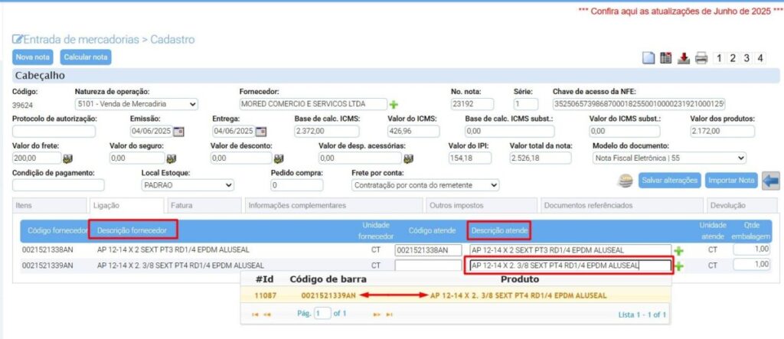Viewport: 784px width, 339px height.
Task: Open the June 2025 updates link
Action: 684,13
